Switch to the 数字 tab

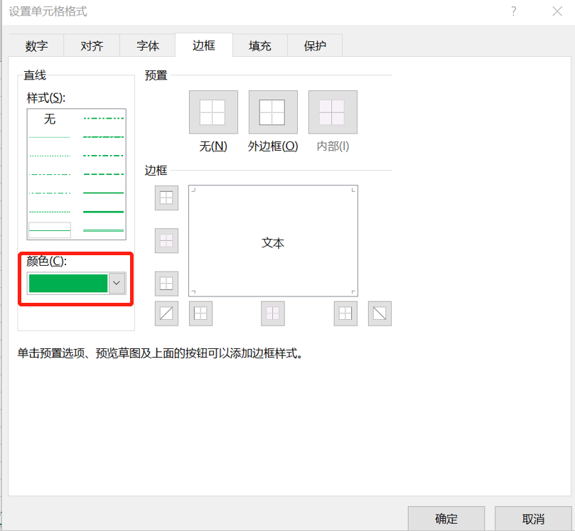coord(36,45)
